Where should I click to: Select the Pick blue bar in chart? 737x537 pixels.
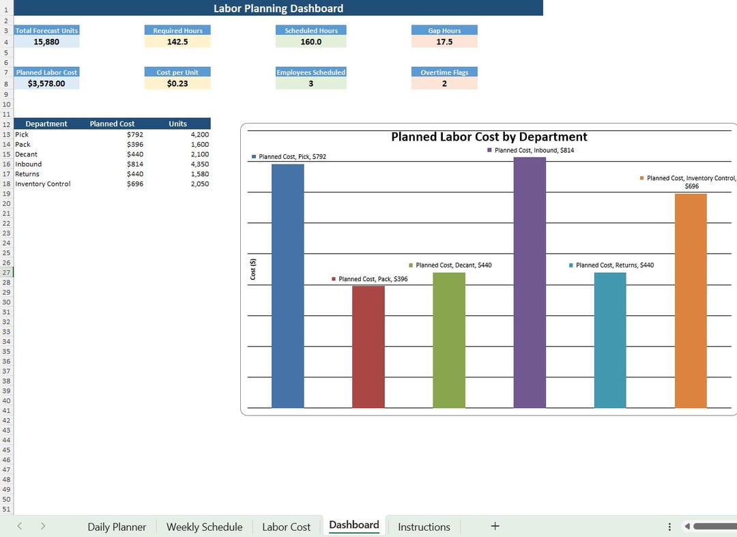288,286
